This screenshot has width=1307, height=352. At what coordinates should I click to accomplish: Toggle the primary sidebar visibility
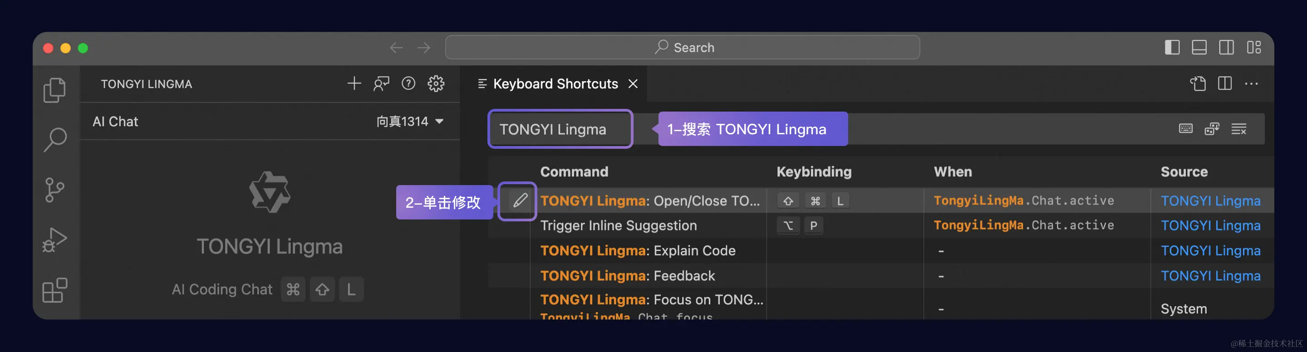tap(1173, 47)
